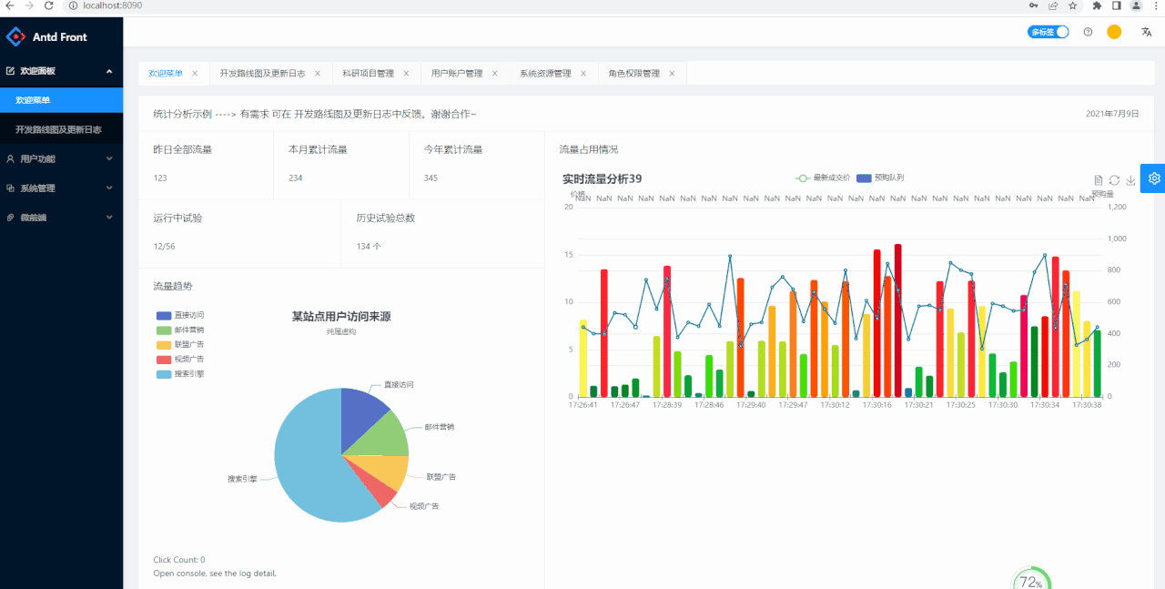Click the Click Count: 0 text
The height and width of the screenshot is (589, 1165).
(x=179, y=560)
